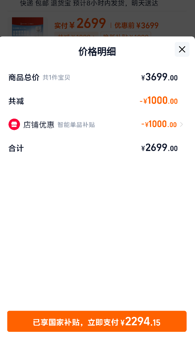195x338 pixels.
Task: Expand 店铺优惠 discount details chevron
Action: (182, 124)
